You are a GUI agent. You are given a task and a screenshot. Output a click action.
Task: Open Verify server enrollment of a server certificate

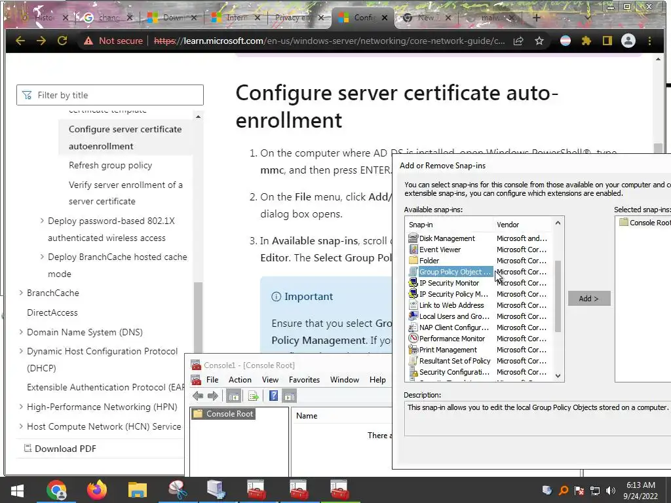pyautogui.click(x=126, y=193)
